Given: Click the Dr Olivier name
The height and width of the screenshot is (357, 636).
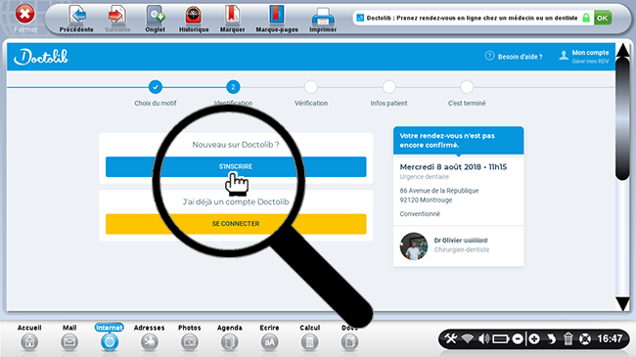Looking at the screenshot, I should (461, 241).
